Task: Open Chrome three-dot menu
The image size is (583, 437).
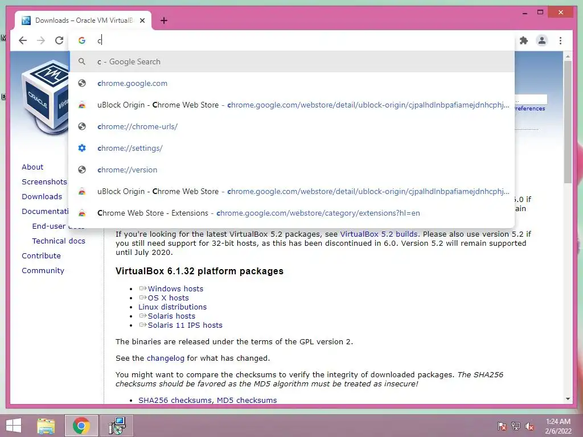Action: tap(560, 40)
